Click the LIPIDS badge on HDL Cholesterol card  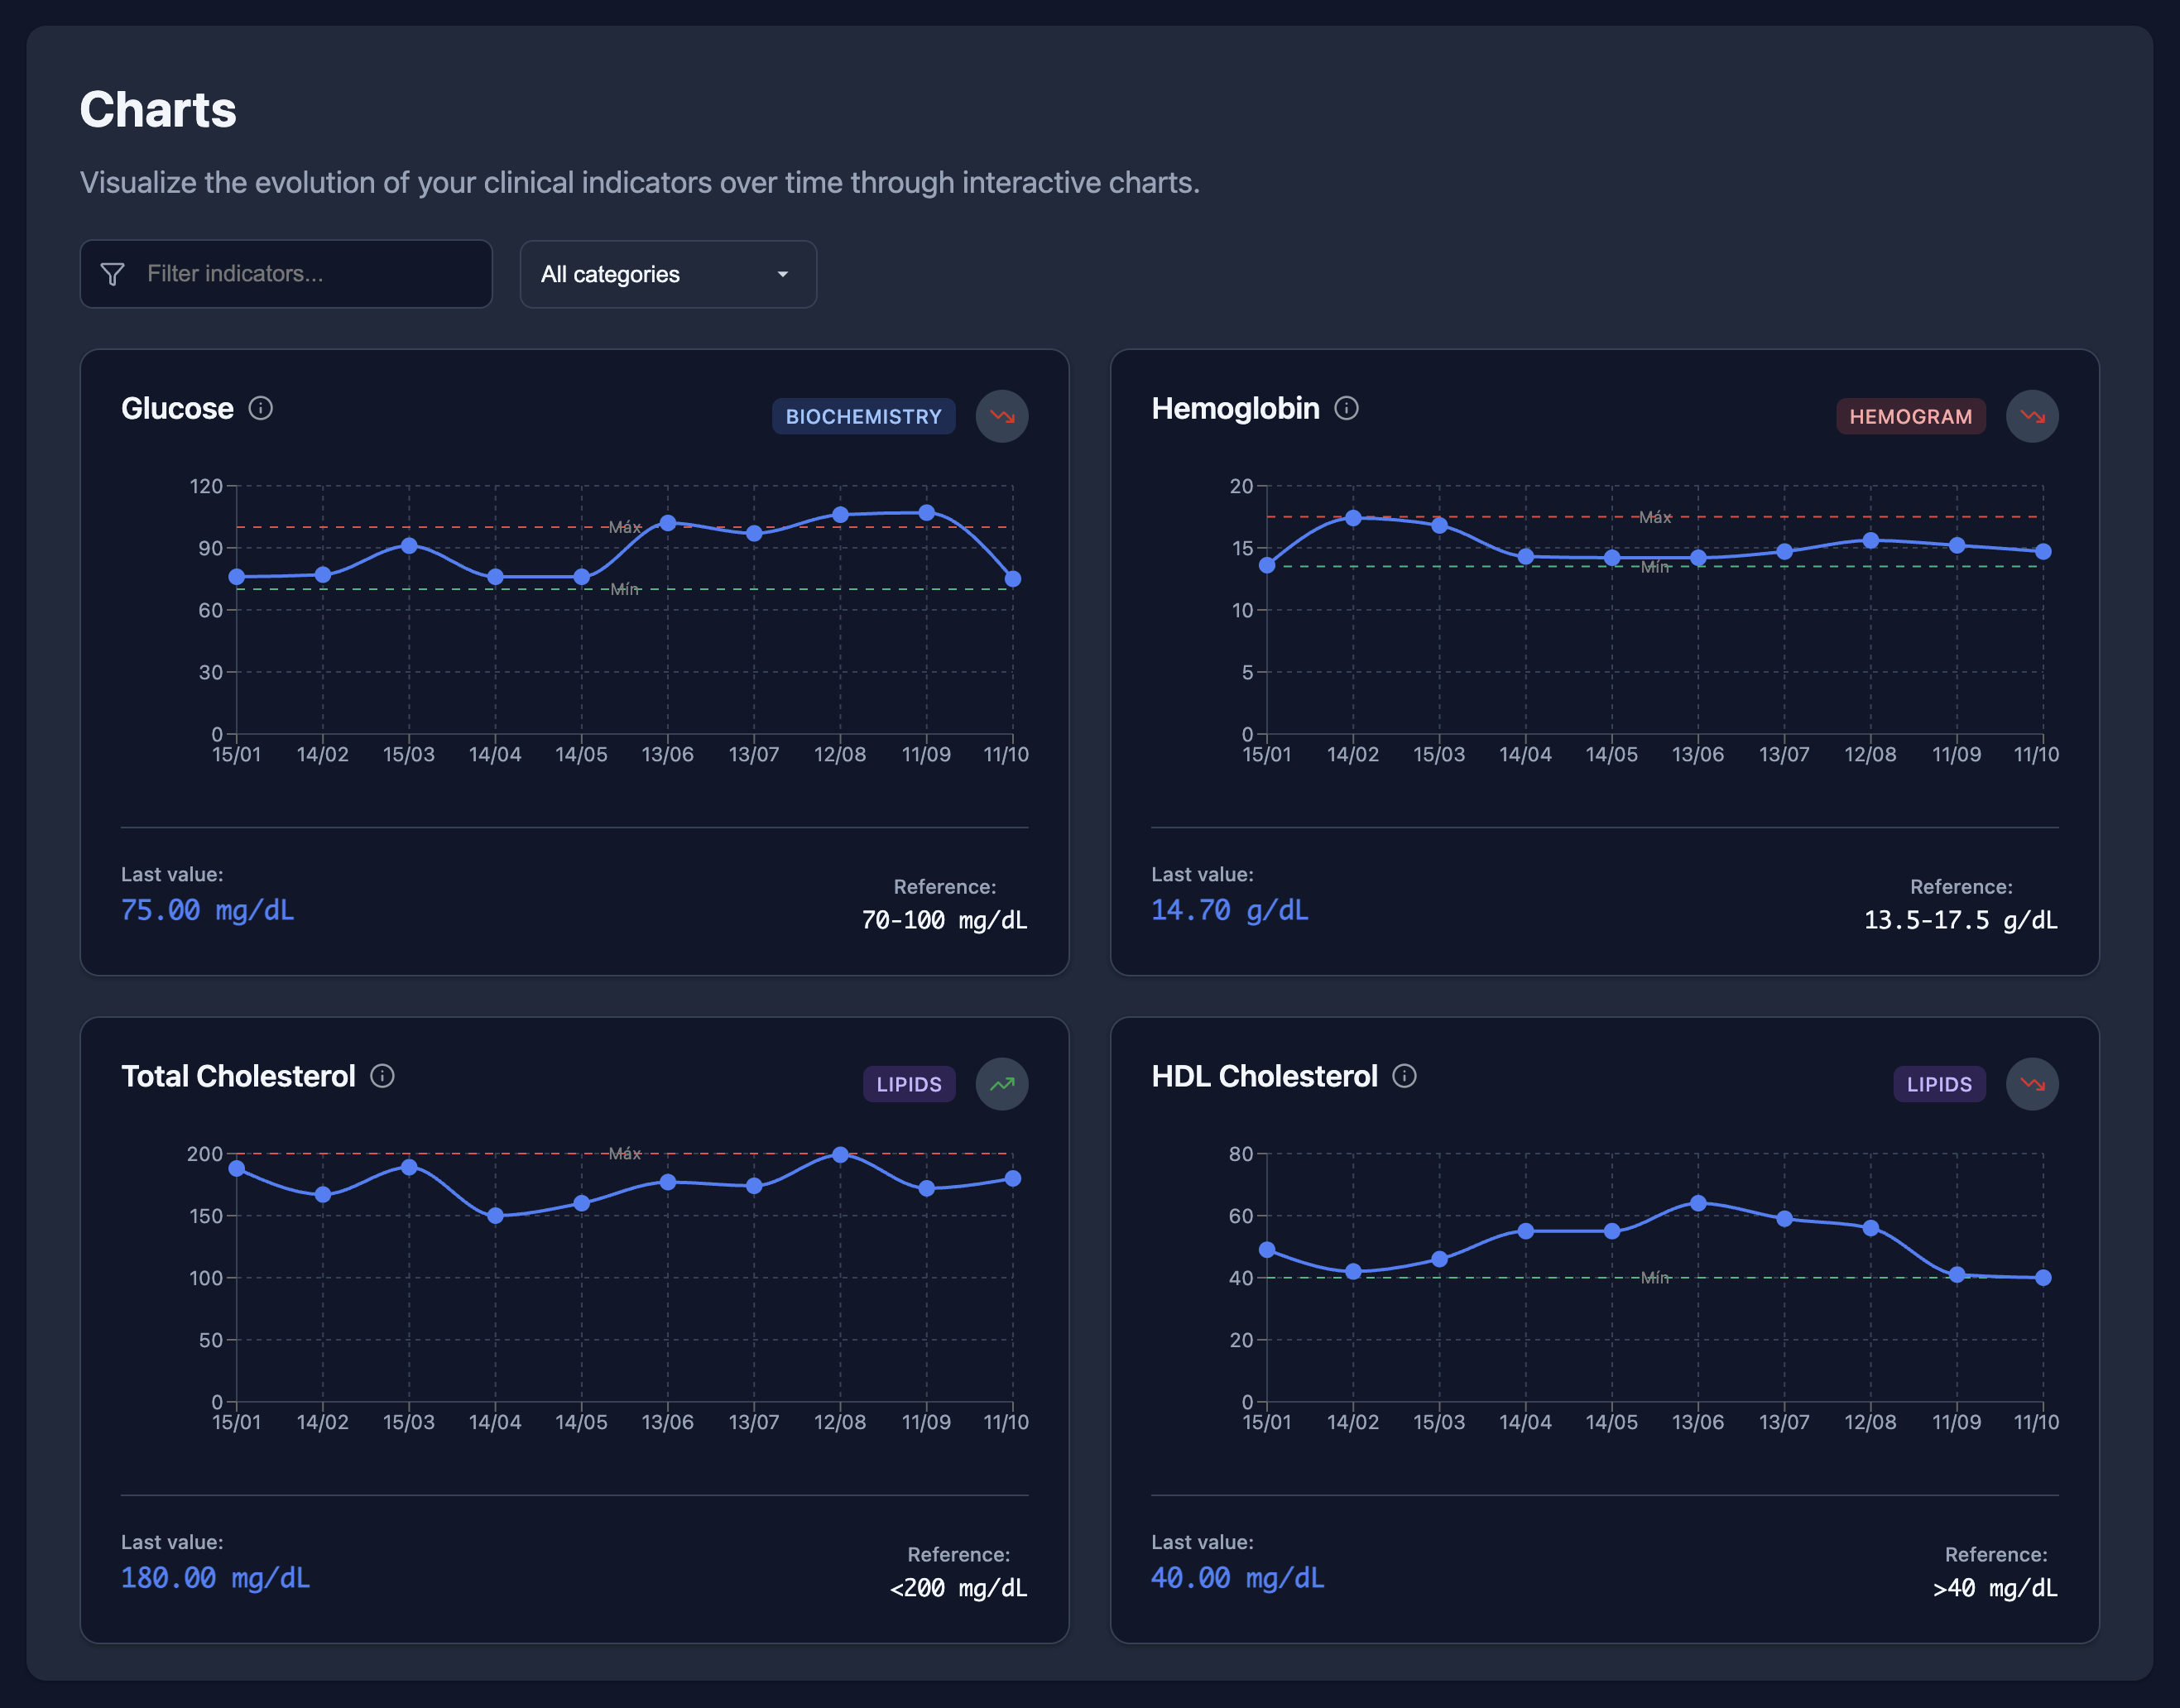pos(1938,1083)
